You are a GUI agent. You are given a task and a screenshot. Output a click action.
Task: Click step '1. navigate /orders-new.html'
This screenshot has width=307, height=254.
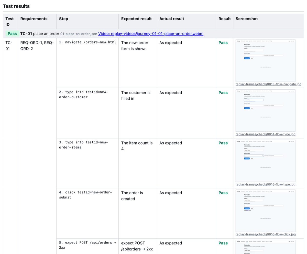pyautogui.click(x=87, y=42)
